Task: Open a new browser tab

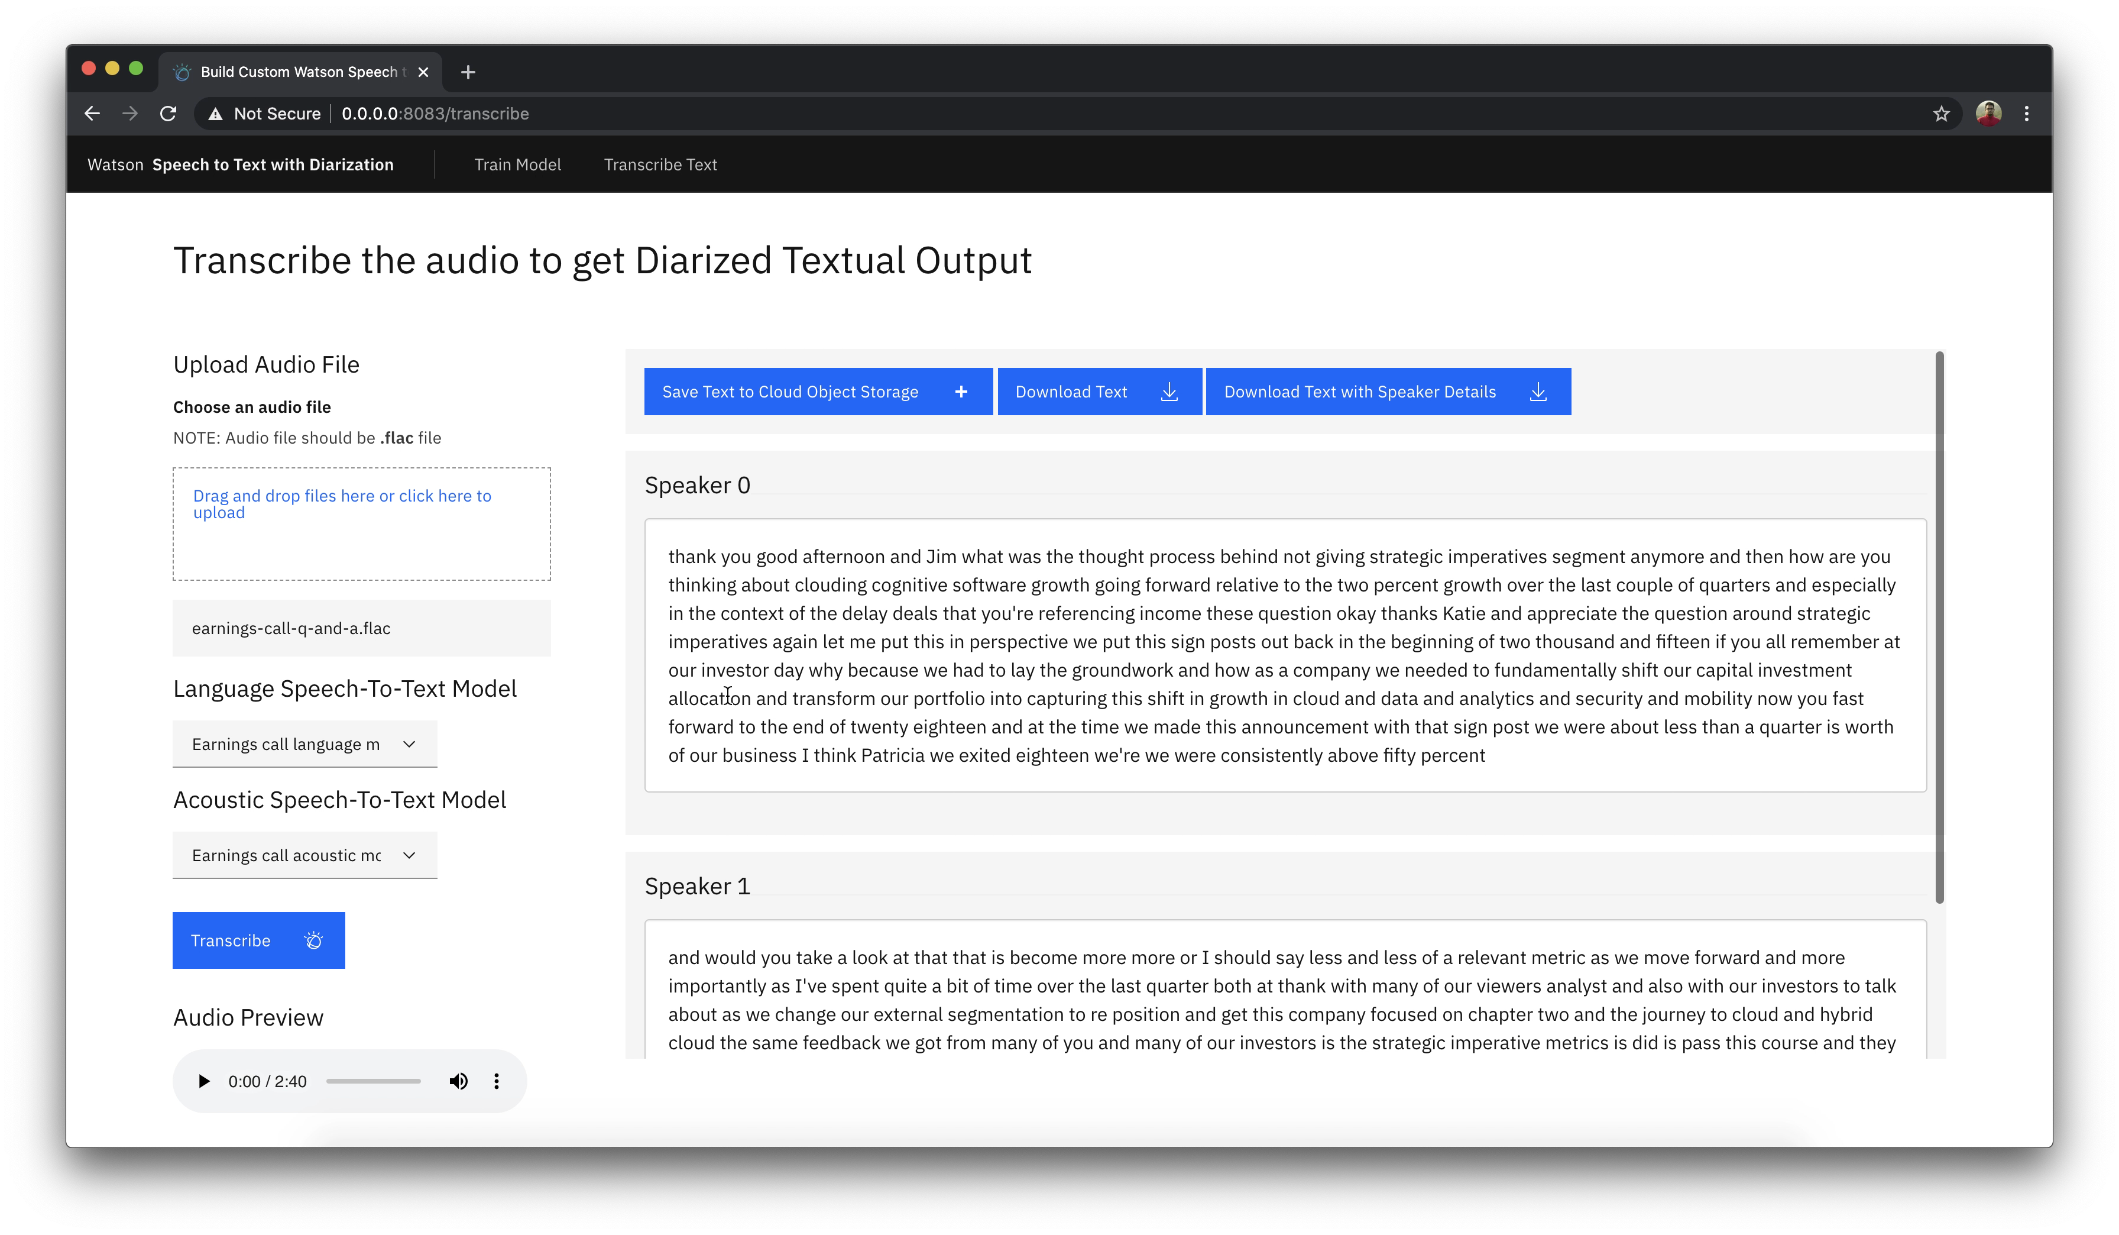Action: coord(468,72)
